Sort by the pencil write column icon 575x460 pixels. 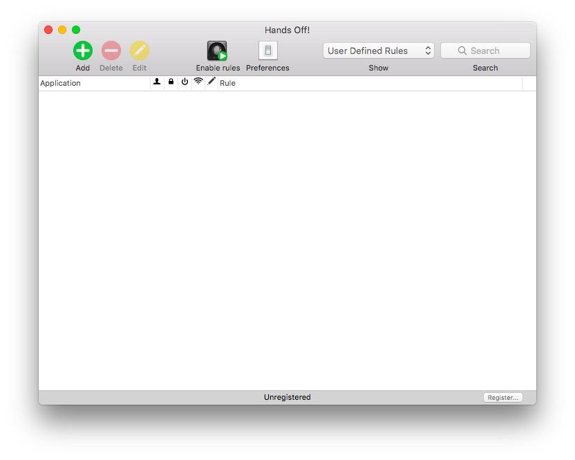tap(211, 81)
